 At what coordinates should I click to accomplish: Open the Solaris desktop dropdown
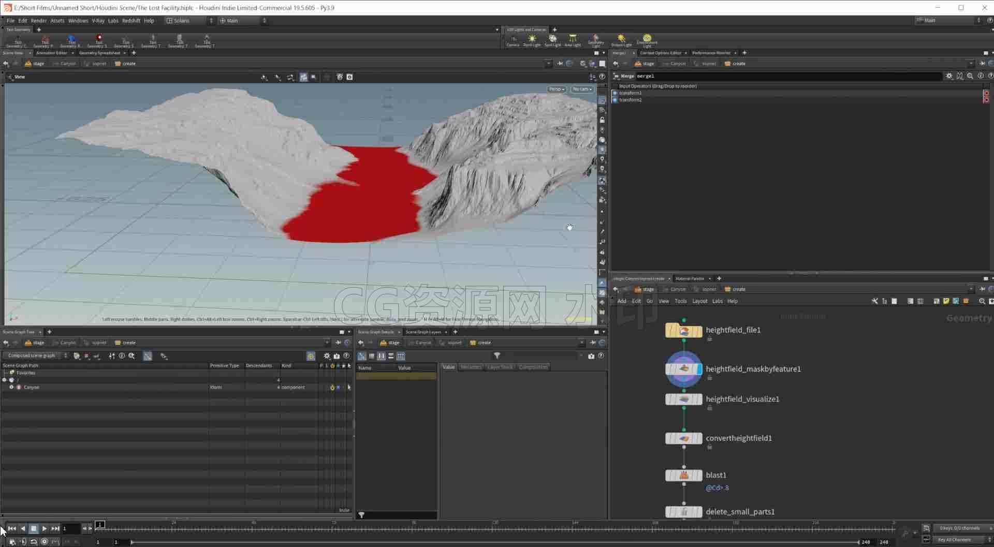click(x=189, y=21)
